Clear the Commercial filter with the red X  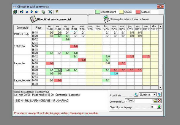click(x=160, y=101)
